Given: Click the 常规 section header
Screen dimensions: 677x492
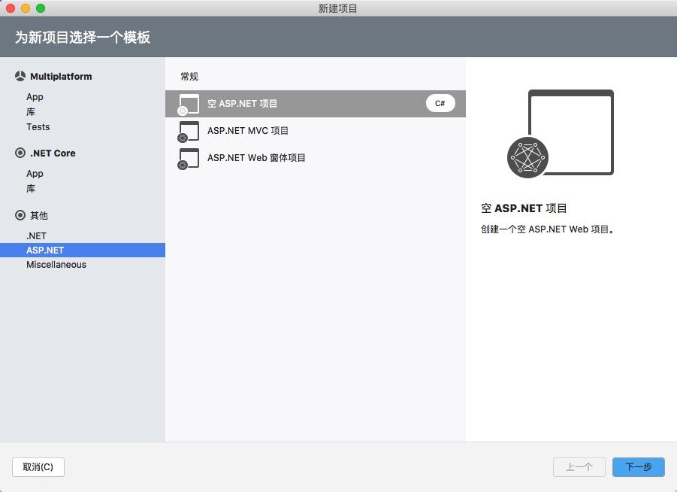Looking at the screenshot, I should point(189,77).
